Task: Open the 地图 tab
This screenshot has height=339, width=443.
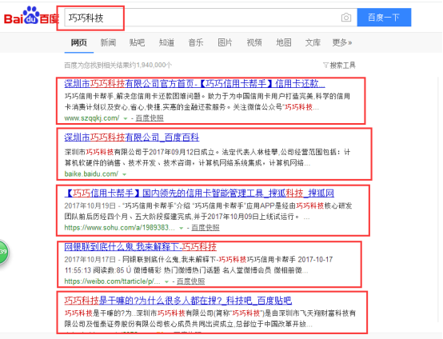Action: coord(283,42)
